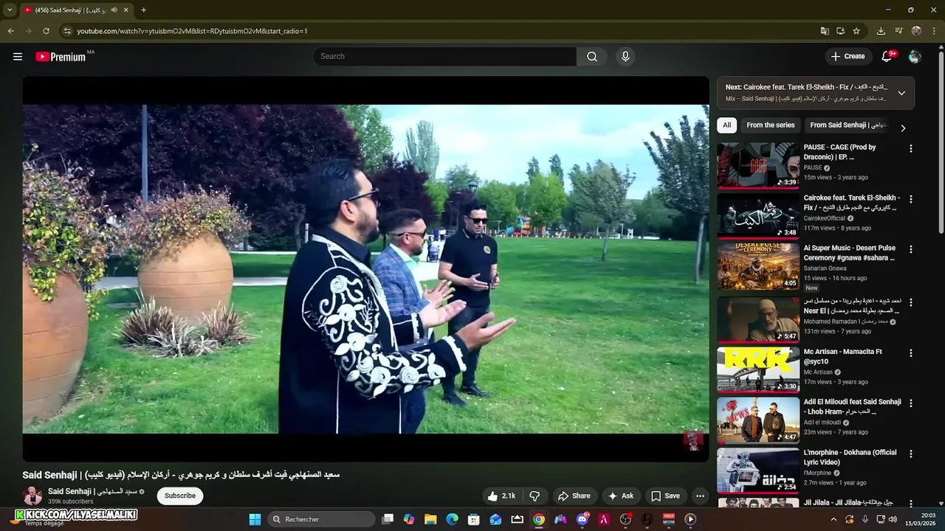Open Chrome three-dot menu
This screenshot has height=531, width=945.
934,31
